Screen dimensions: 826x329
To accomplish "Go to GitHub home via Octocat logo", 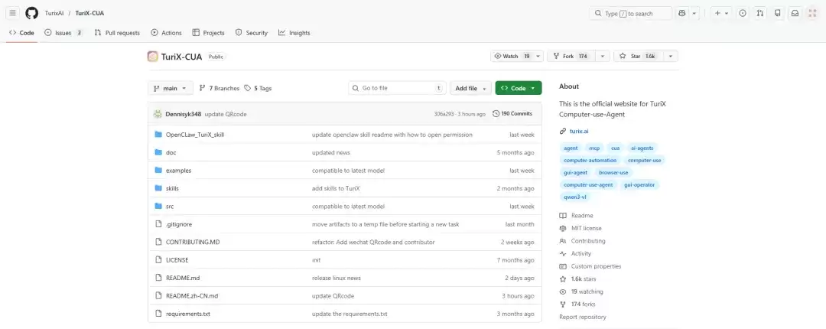I will [31, 13].
